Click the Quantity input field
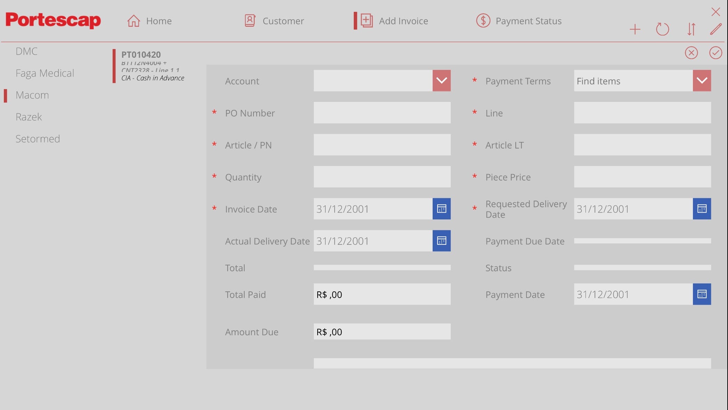Viewport: 728px width, 410px height. [x=382, y=177]
